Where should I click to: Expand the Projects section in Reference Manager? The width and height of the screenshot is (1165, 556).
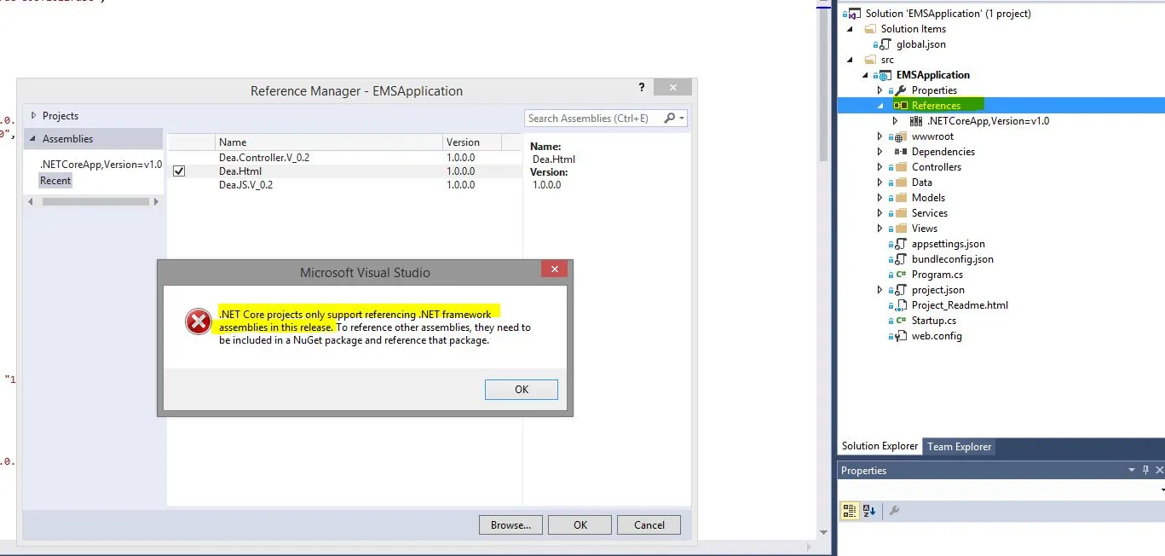click(33, 116)
